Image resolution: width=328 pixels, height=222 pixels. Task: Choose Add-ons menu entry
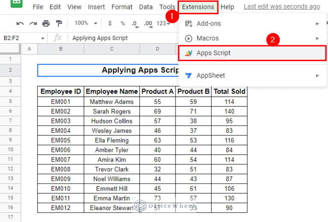[x=252, y=23]
